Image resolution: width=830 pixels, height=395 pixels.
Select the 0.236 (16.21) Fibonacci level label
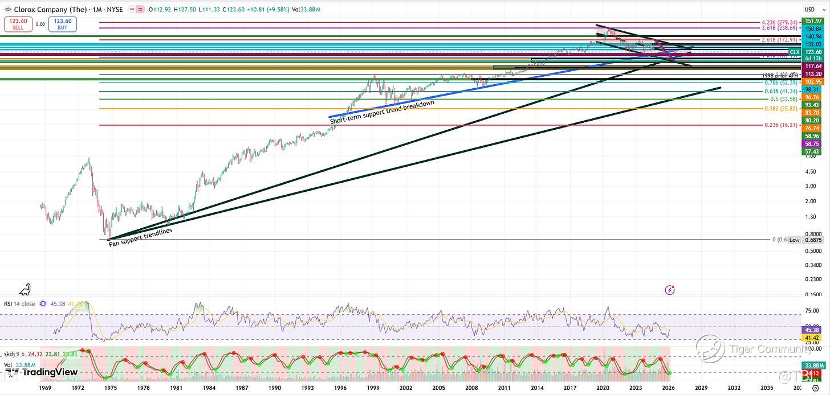pyautogui.click(x=780, y=125)
